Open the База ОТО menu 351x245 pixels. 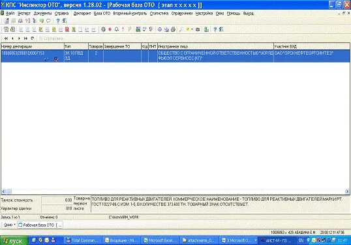click(x=102, y=14)
